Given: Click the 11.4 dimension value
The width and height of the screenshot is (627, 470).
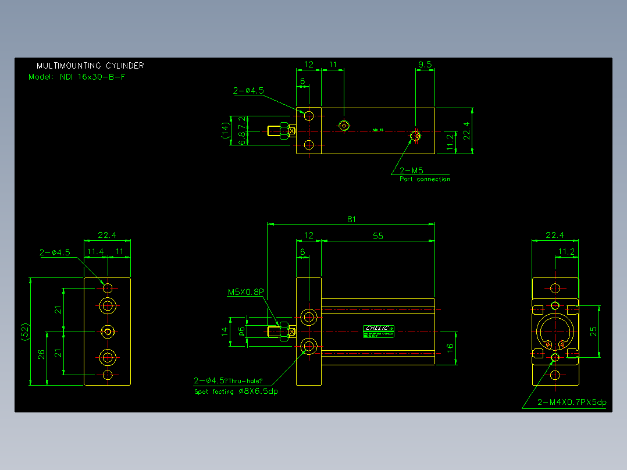Looking at the screenshot, I should point(95,252).
